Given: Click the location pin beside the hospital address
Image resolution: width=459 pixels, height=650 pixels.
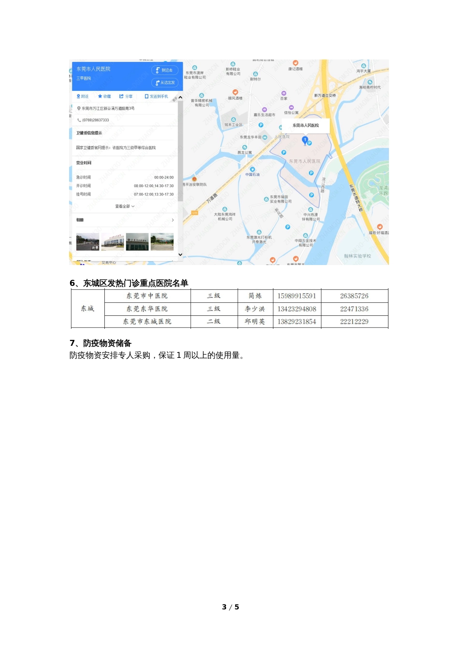Looking at the screenshot, I should point(79,108).
